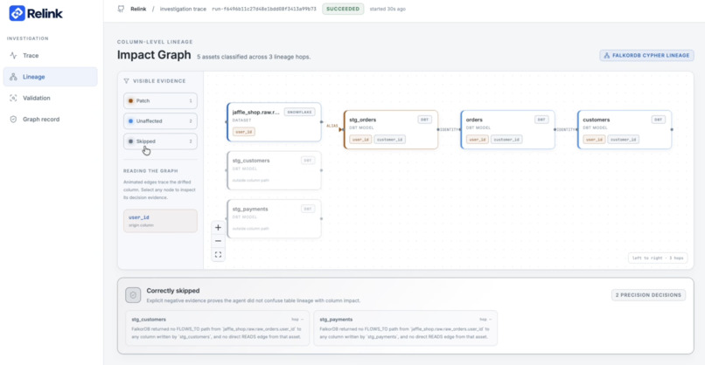
Task: Toggle the Unaffected evidence filter
Action: coord(160,121)
